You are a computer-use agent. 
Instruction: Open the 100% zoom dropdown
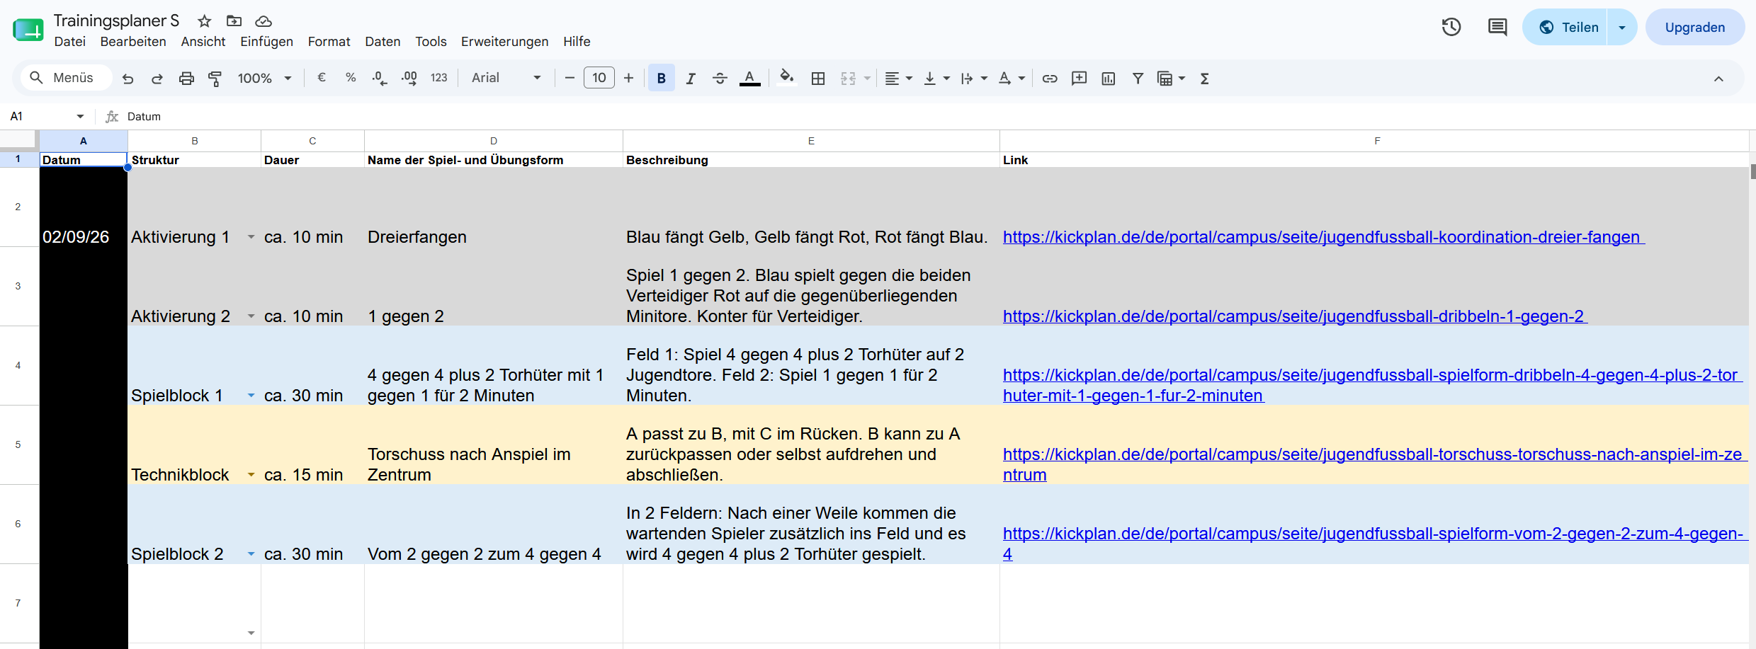click(x=264, y=78)
